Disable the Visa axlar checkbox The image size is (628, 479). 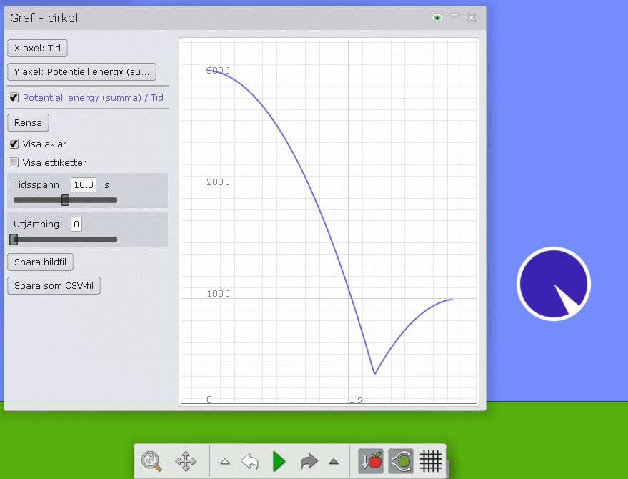[x=14, y=144]
